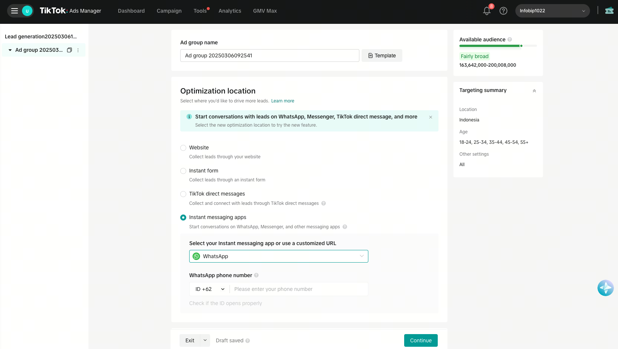
Task: Show TikTok direct messages info tooltip
Action: [x=324, y=203]
